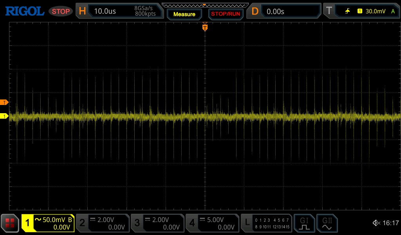Click the waveform memory position overview bar
Viewport: 401px width, 235px height.
pos(205,5)
